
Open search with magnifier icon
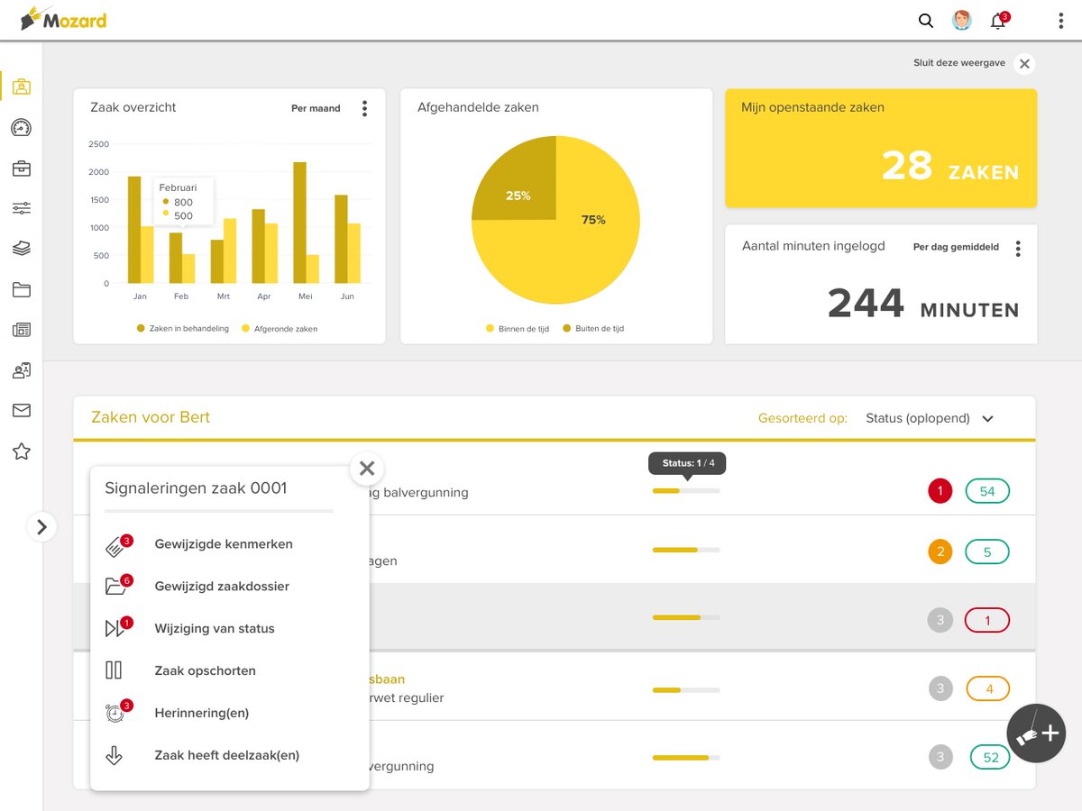[x=926, y=21]
